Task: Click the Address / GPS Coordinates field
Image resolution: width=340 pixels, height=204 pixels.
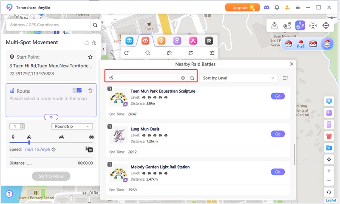Action: [x=48, y=25]
